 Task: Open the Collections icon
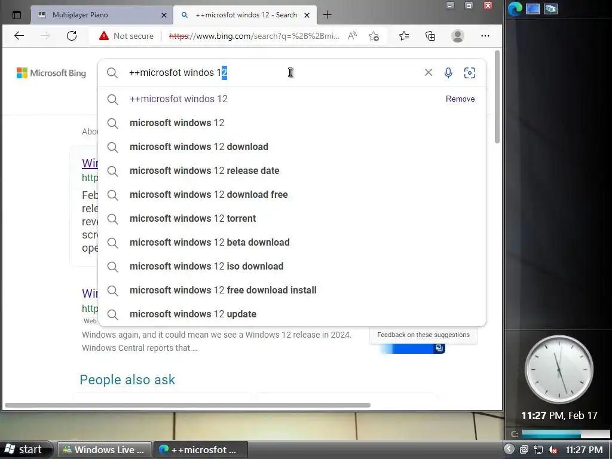pyautogui.click(x=430, y=36)
